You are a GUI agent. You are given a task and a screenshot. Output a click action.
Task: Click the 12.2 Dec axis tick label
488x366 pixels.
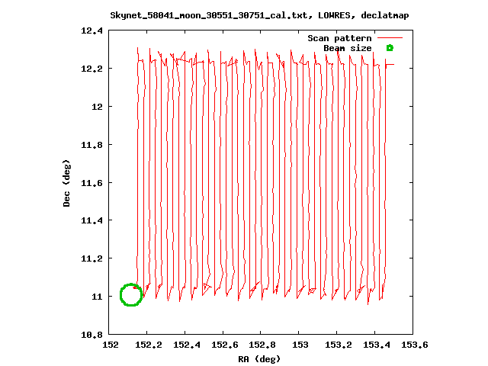[x=91, y=69]
